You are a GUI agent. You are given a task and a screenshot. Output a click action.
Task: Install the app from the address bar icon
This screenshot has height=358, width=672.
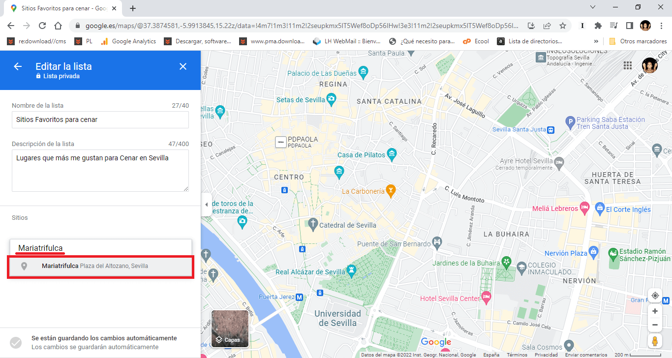pyautogui.click(x=531, y=26)
